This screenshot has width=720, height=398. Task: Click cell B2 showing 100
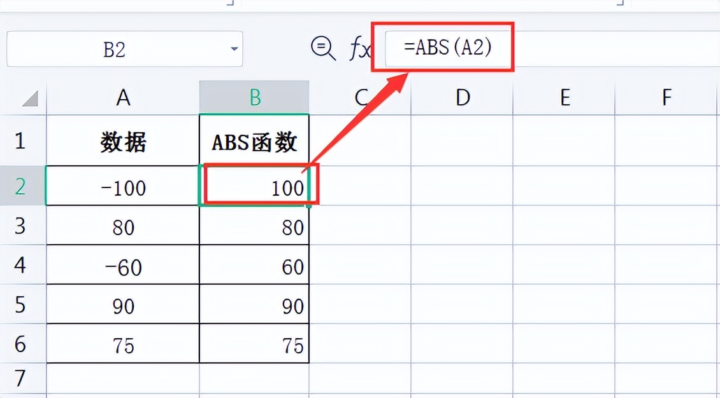coord(254,186)
